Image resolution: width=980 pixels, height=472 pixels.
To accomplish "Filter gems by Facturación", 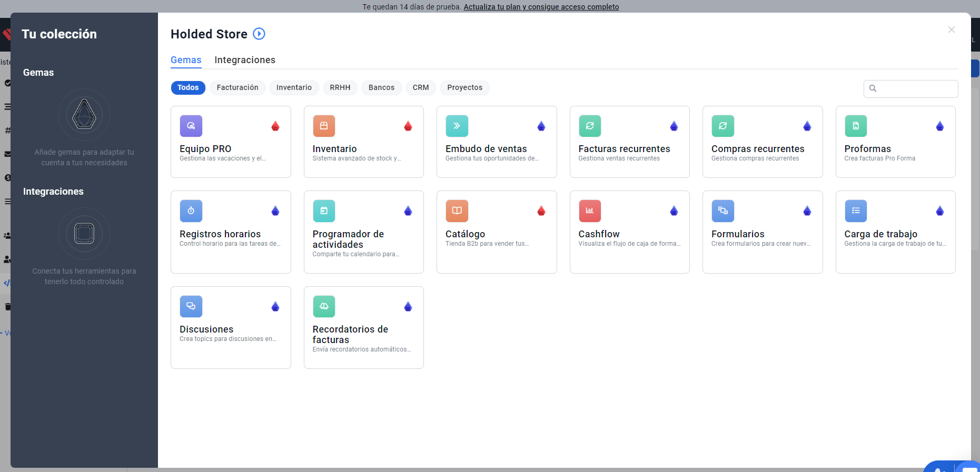I will (x=237, y=87).
